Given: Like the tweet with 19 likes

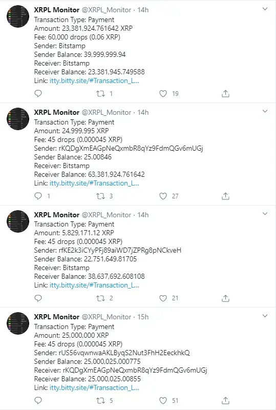Looking at the screenshot, I should pyautogui.click(x=163, y=93).
